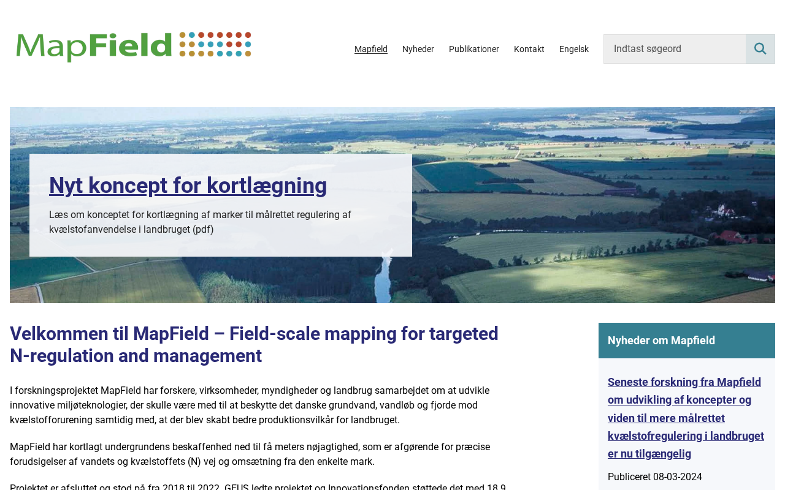Screen dimensions: 785x490
Task: Click the 'Velkommen til MapField' heading
Action: (x=254, y=345)
